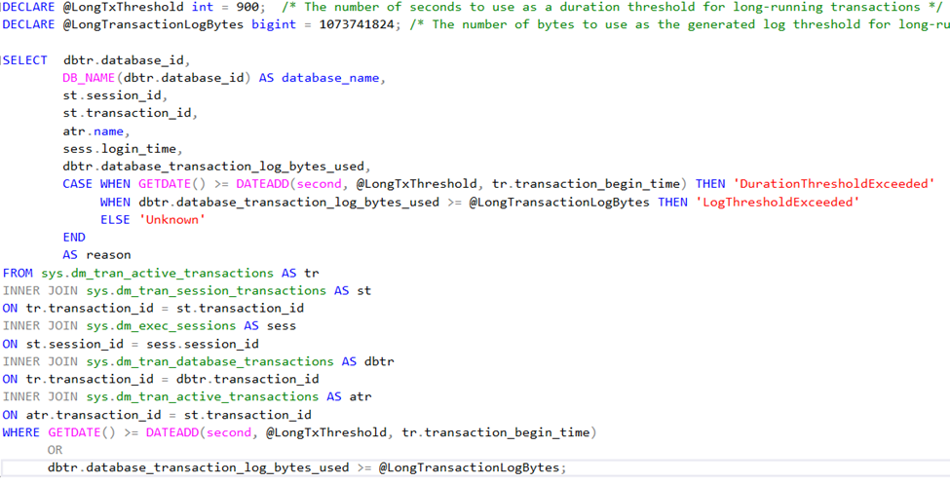Click the ELSE keyword
Viewport: 950px width, 484px height.
point(115,219)
